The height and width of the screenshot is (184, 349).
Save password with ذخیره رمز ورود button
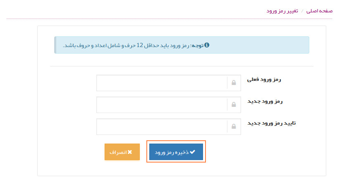pos(176,152)
